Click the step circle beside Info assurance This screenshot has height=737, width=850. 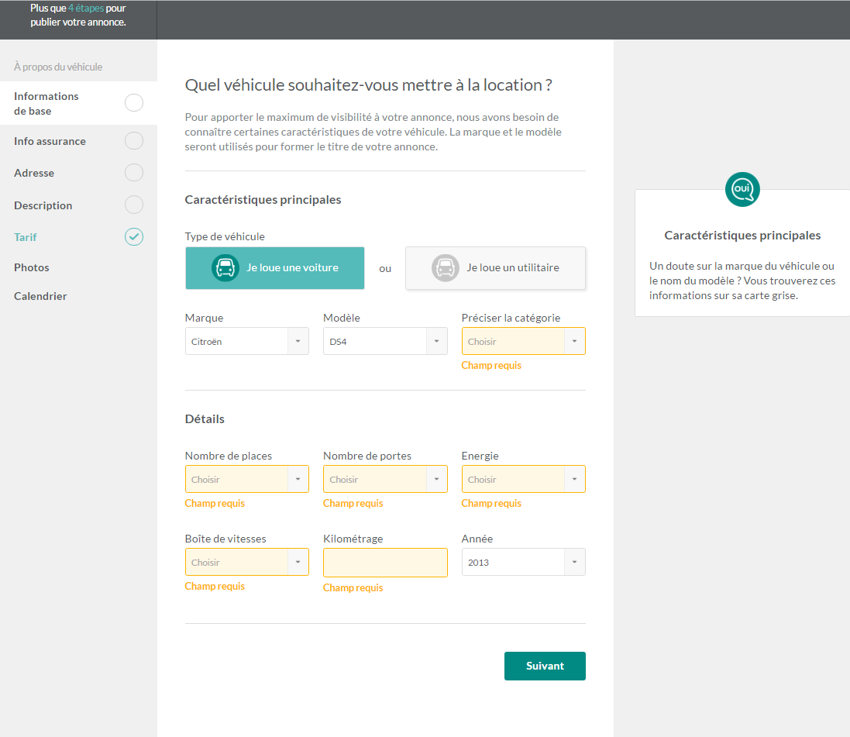(x=134, y=141)
